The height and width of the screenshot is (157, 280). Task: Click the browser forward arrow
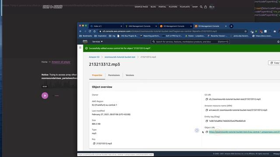point(85,31)
